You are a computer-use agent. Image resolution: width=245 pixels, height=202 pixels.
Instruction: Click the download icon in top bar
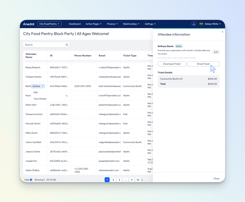pyautogui.click(x=194, y=24)
